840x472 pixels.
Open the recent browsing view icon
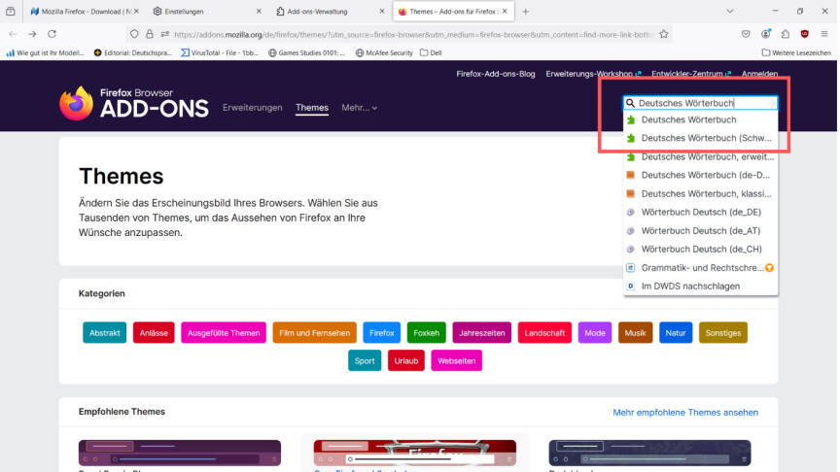click(x=10, y=12)
